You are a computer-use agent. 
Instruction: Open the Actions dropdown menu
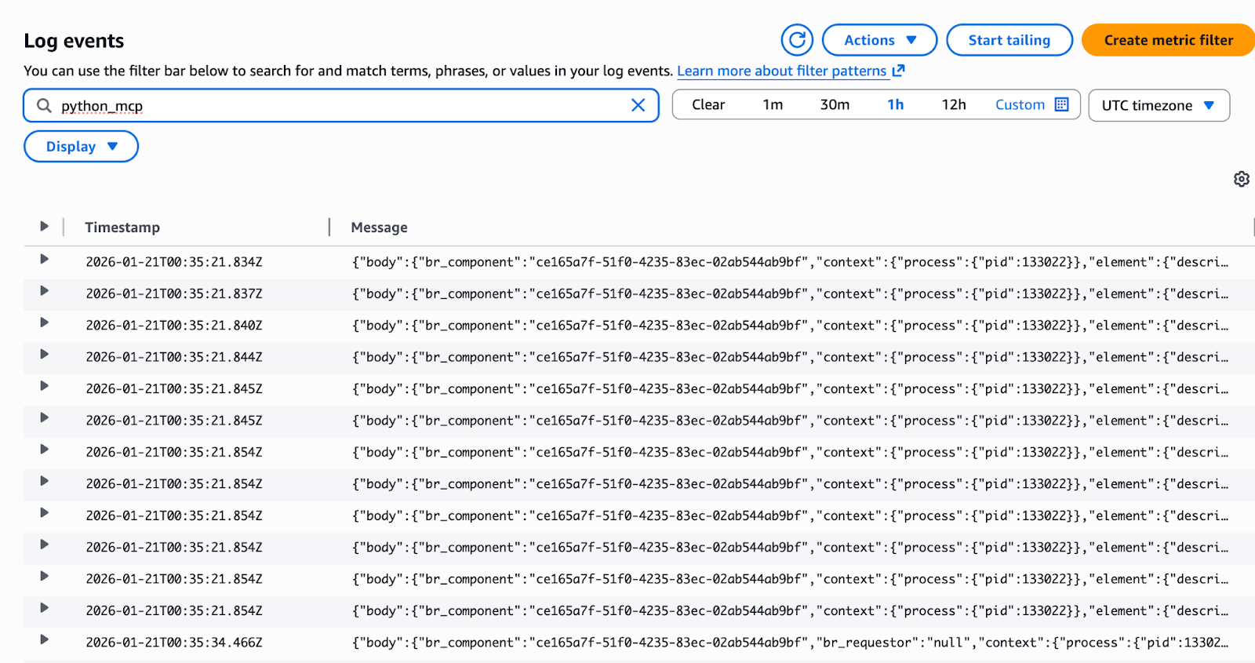879,40
